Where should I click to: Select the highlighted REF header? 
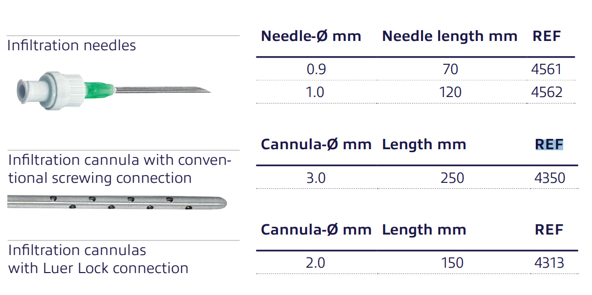tap(549, 144)
